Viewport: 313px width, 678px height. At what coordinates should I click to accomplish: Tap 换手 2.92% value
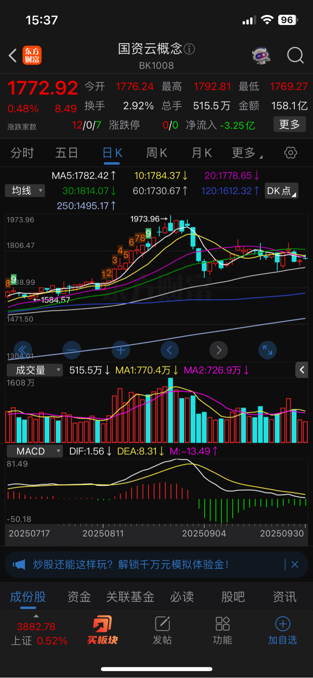click(138, 106)
